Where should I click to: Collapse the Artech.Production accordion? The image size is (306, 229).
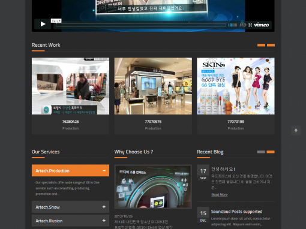tap(70, 170)
